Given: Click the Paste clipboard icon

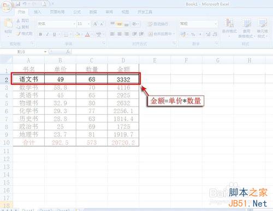Looking at the screenshot, I should click(x=8, y=23).
